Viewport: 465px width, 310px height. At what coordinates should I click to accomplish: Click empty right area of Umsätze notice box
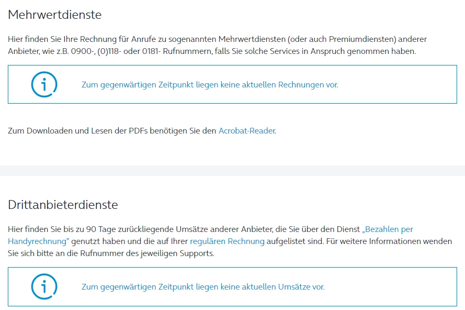coord(403,286)
